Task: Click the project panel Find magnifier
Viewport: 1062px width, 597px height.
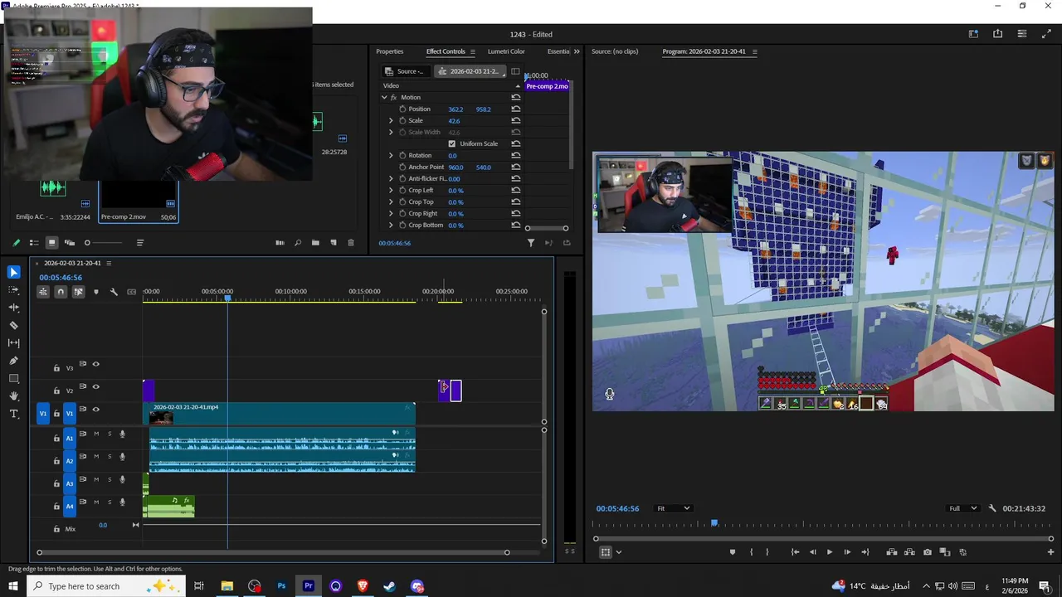Action: coord(298,243)
